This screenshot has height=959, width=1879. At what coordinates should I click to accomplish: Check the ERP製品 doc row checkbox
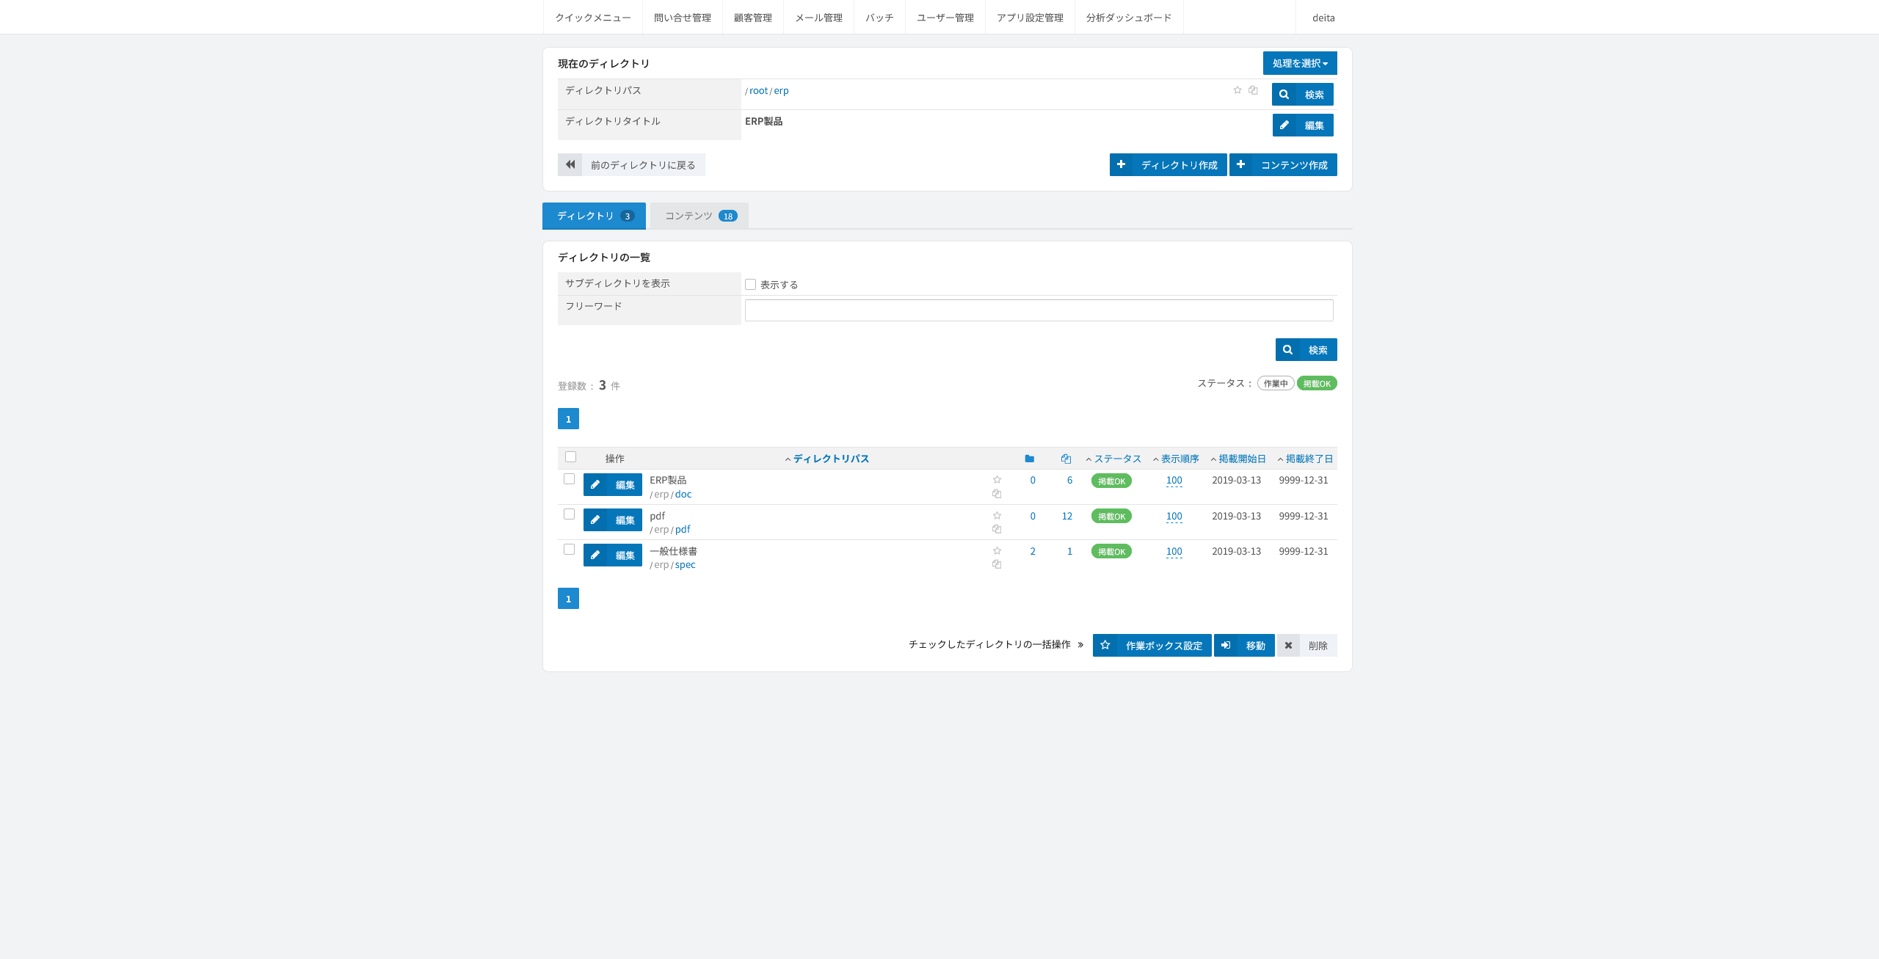[569, 479]
